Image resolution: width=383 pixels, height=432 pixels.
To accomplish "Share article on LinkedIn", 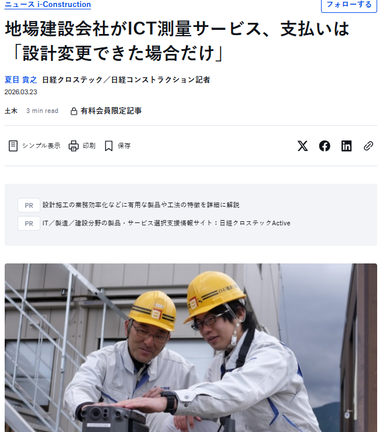I will coord(346,146).
